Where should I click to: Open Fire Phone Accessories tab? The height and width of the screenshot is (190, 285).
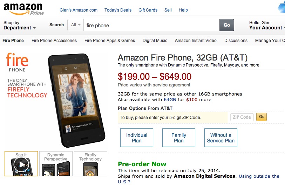pyautogui.click(x=54, y=41)
